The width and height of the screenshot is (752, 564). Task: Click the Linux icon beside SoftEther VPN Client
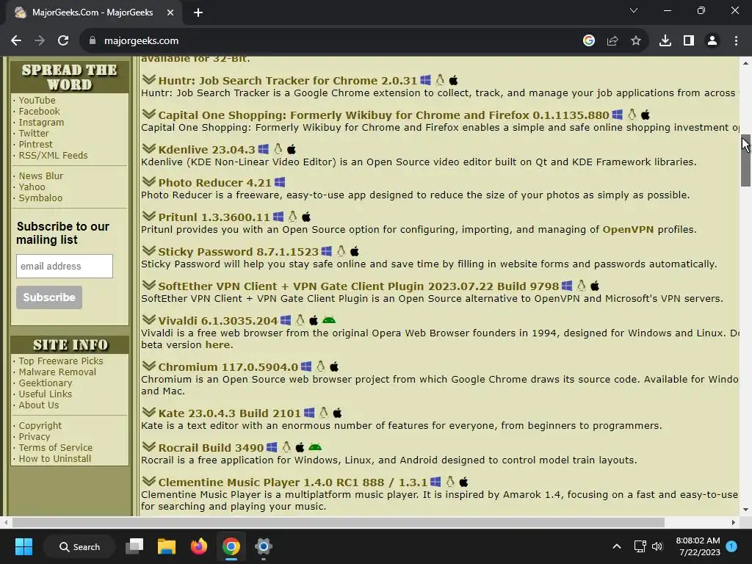click(x=582, y=286)
